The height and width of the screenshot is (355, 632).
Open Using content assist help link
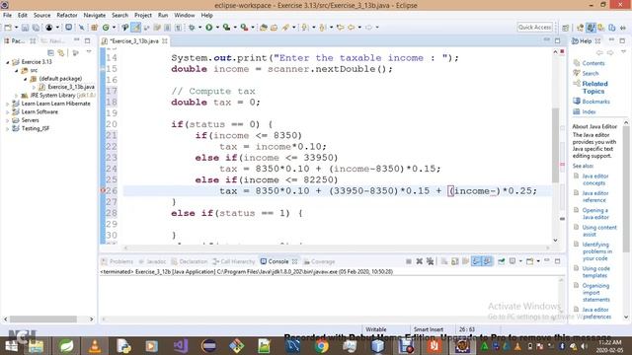599,231
